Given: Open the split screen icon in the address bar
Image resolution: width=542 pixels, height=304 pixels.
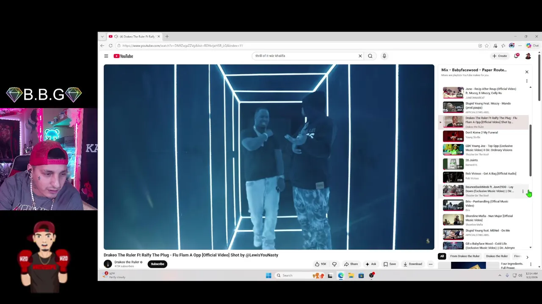Looking at the screenshot, I should tap(480, 46).
